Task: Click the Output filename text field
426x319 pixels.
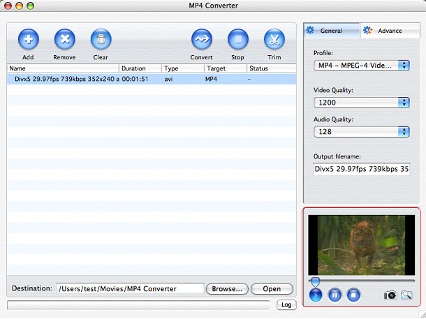Action: 361,169
